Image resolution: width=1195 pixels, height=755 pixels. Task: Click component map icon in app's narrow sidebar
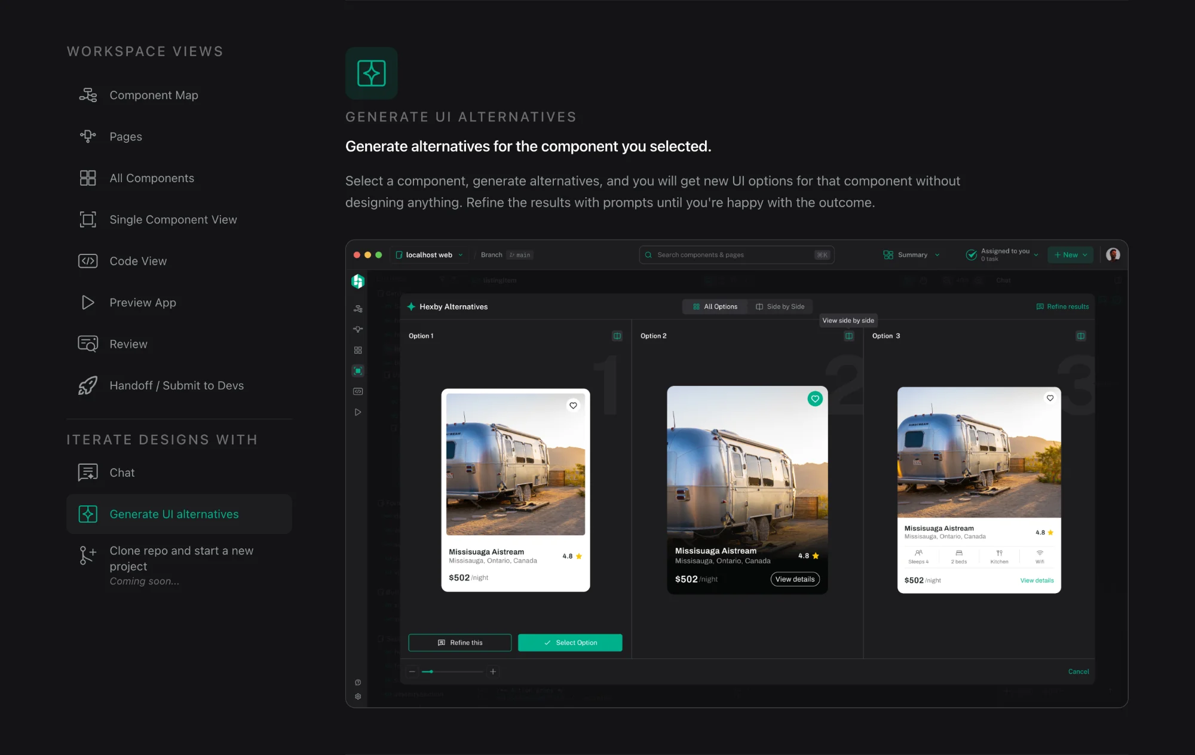358,309
